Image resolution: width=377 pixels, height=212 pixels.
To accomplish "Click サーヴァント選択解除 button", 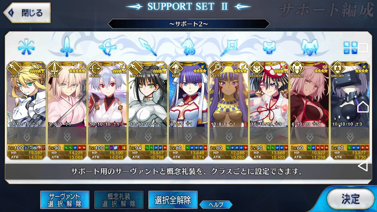I will click(x=65, y=200).
